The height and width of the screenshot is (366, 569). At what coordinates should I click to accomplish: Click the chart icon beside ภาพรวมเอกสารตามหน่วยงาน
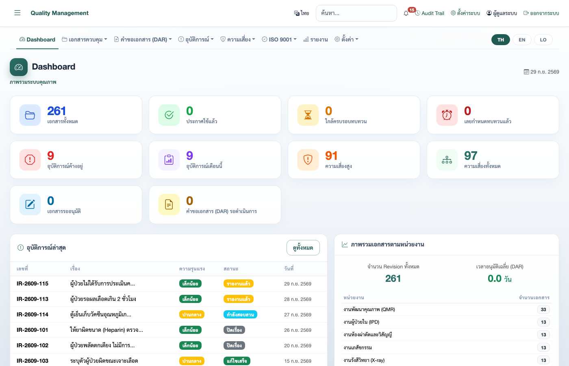(345, 244)
